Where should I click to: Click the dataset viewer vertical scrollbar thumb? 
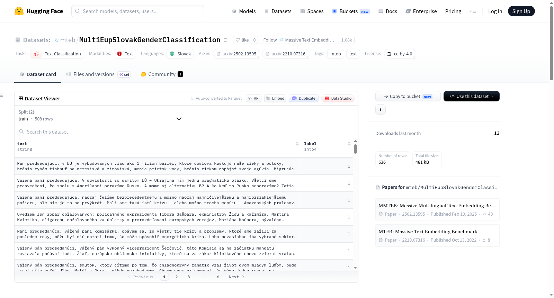(355, 149)
